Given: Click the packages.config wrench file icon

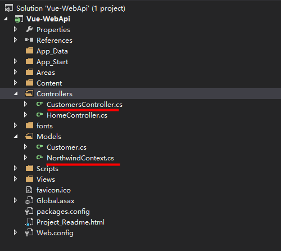Looking at the screenshot, I should (x=29, y=211).
